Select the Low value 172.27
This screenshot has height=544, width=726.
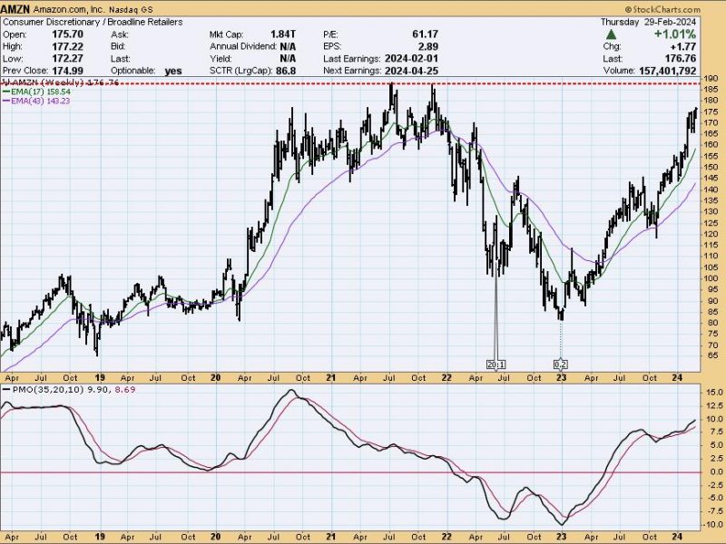click(67, 59)
